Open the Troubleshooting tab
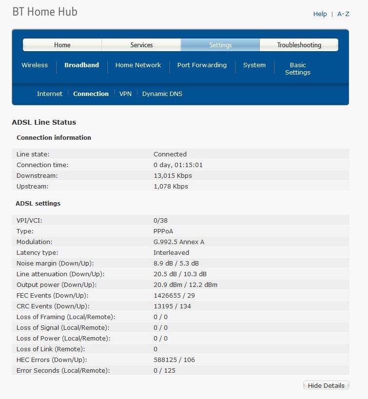368x399 pixels. click(x=299, y=45)
